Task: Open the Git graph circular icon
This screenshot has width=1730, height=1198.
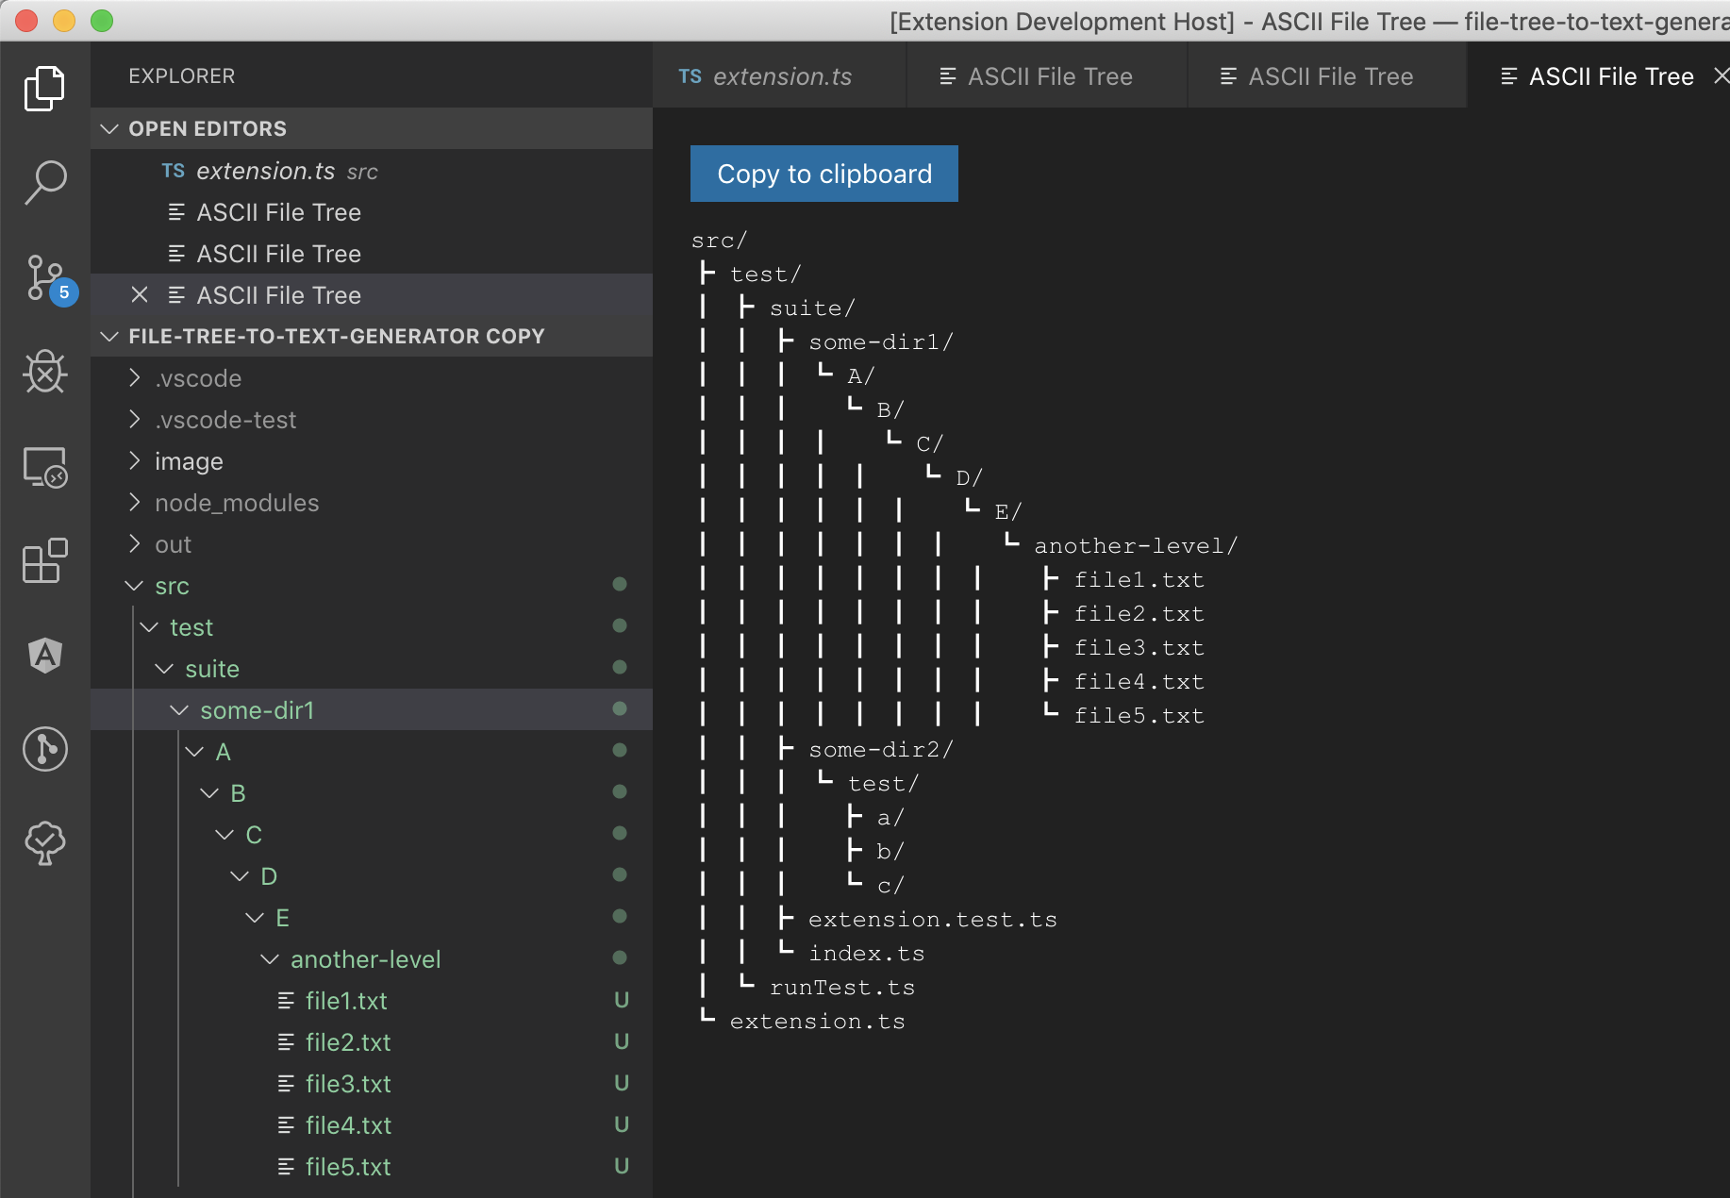Action: pos(44,749)
